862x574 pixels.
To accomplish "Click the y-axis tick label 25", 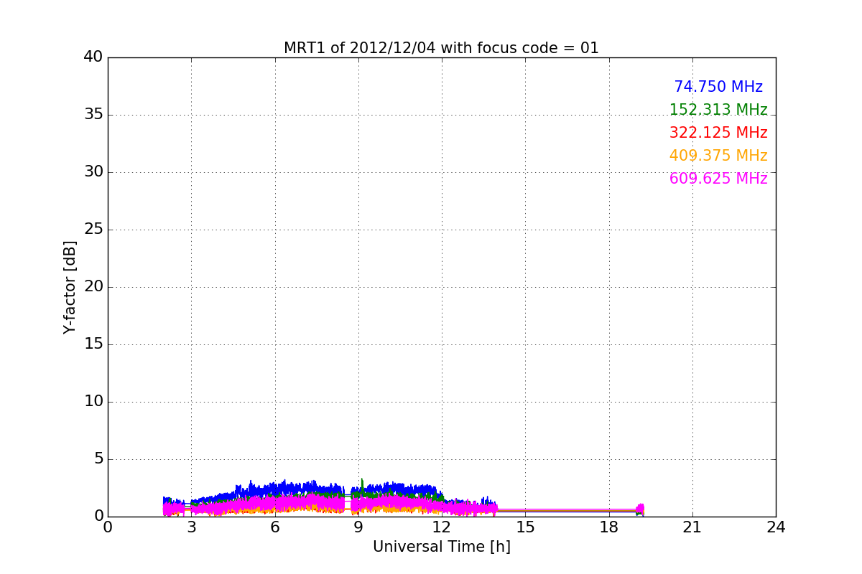I will (93, 230).
